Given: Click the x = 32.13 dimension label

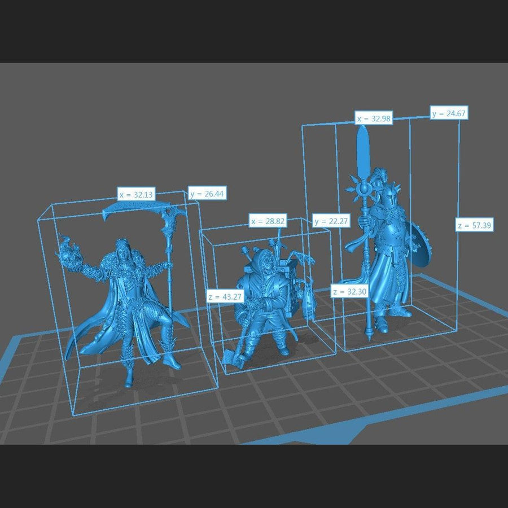Looking at the screenshot, I should point(137,194).
